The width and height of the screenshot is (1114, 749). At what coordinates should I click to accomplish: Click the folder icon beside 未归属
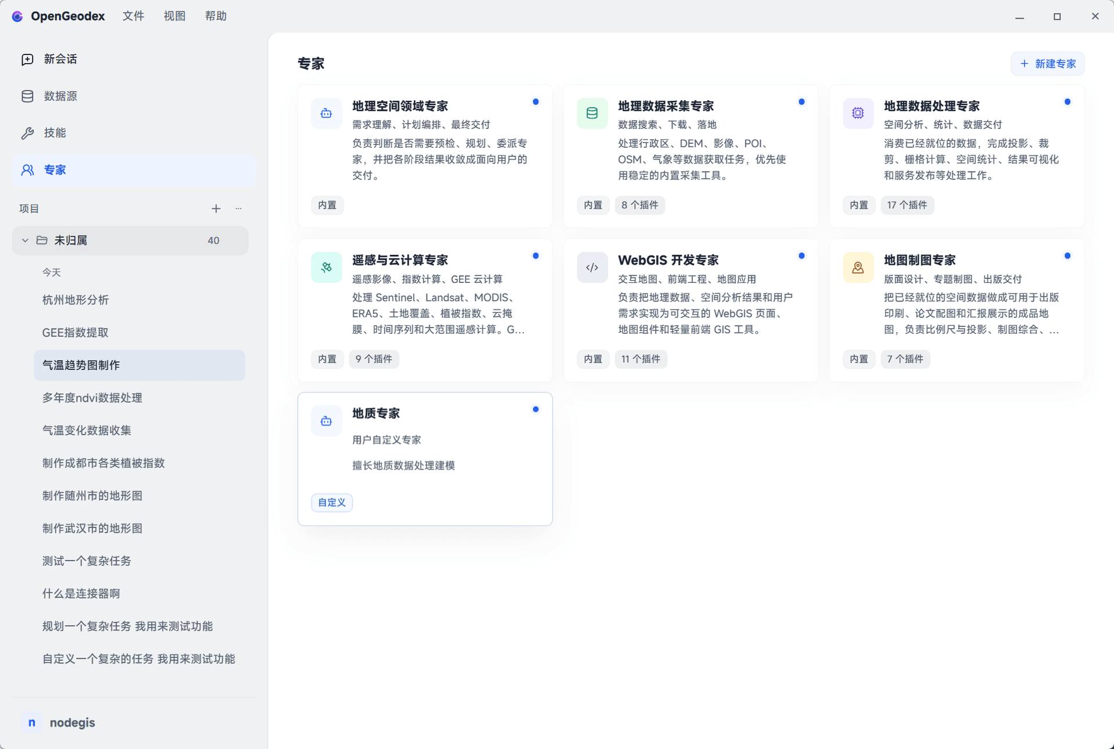pyautogui.click(x=42, y=241)
